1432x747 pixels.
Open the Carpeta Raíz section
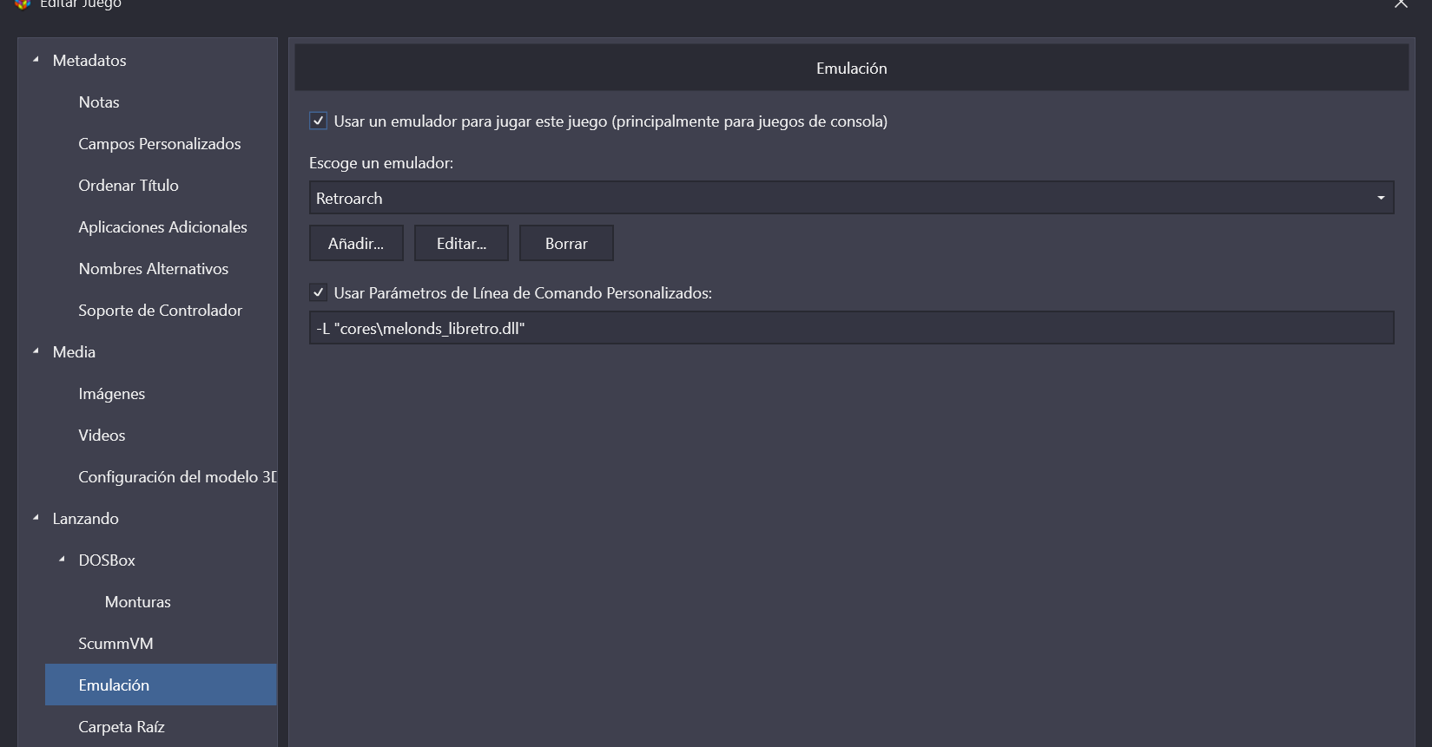click(x=121, y=727)
